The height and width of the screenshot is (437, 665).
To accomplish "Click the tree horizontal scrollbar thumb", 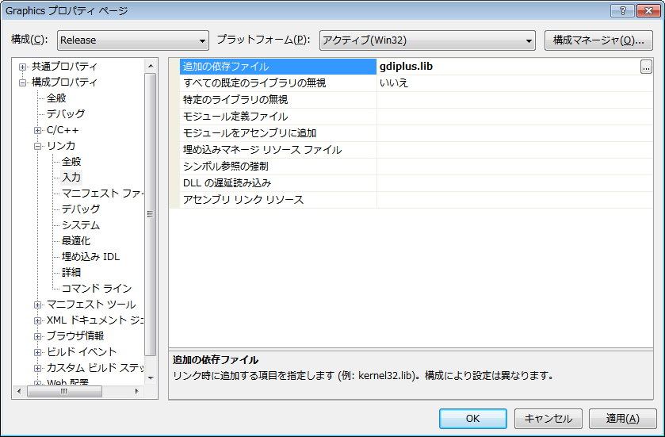I will [64, 391].
